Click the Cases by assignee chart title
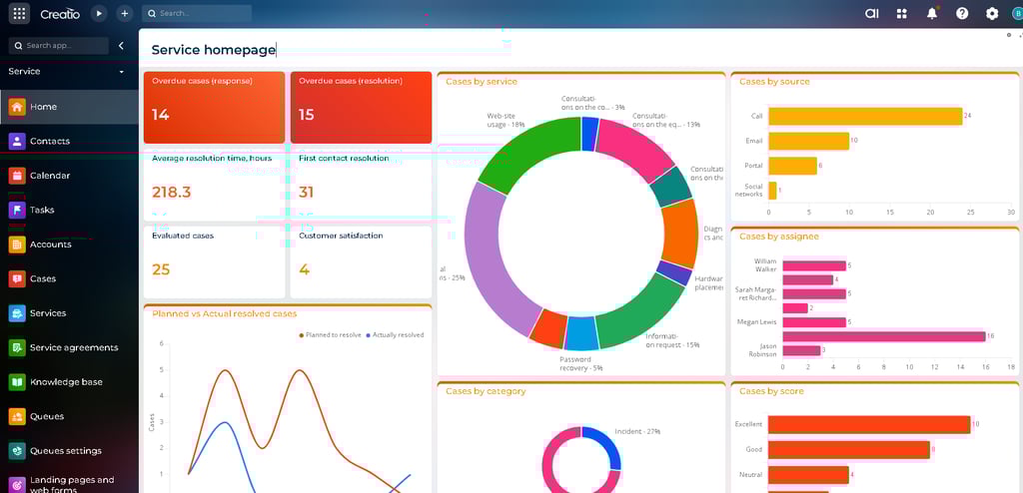Viewport: 1023px width, 493px height. (779, 237)
